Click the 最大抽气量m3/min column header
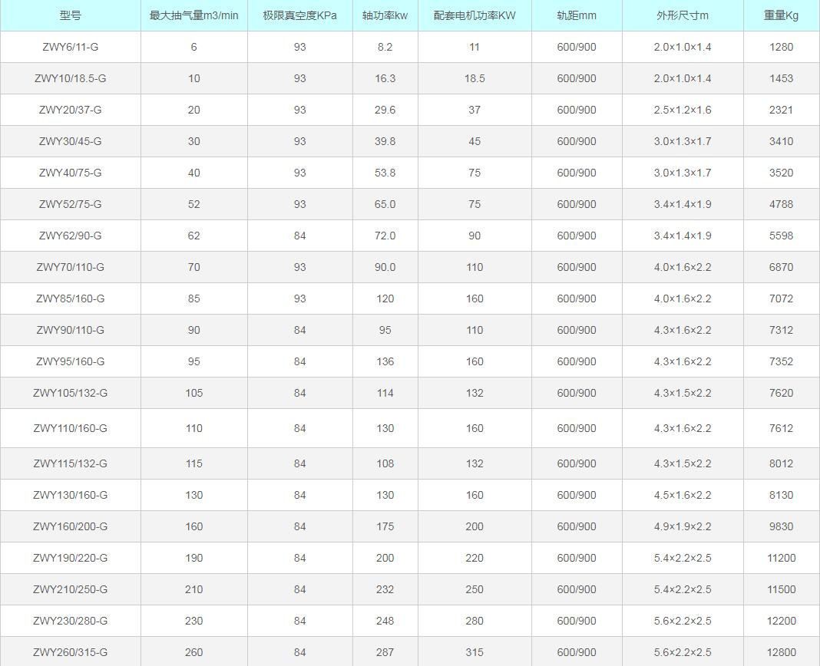 coord(193,15)
